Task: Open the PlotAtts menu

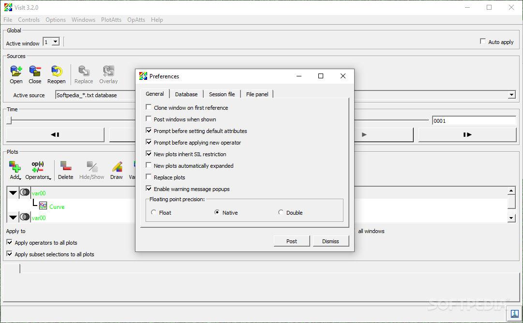Action: (111, 20)
